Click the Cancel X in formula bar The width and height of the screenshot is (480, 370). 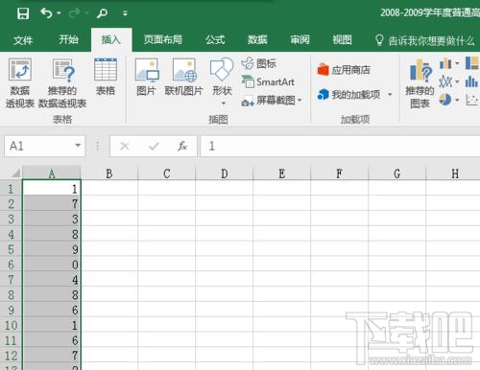tap(125, 147)
